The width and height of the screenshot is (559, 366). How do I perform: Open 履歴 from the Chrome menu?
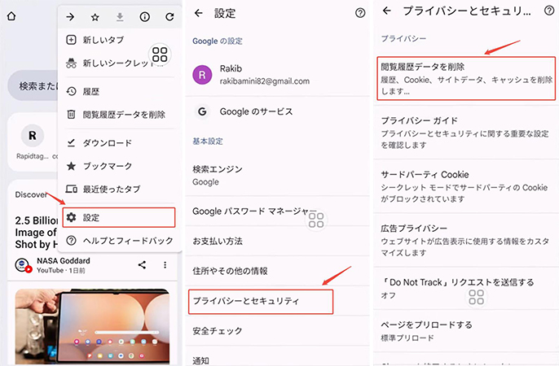(120, 91)
